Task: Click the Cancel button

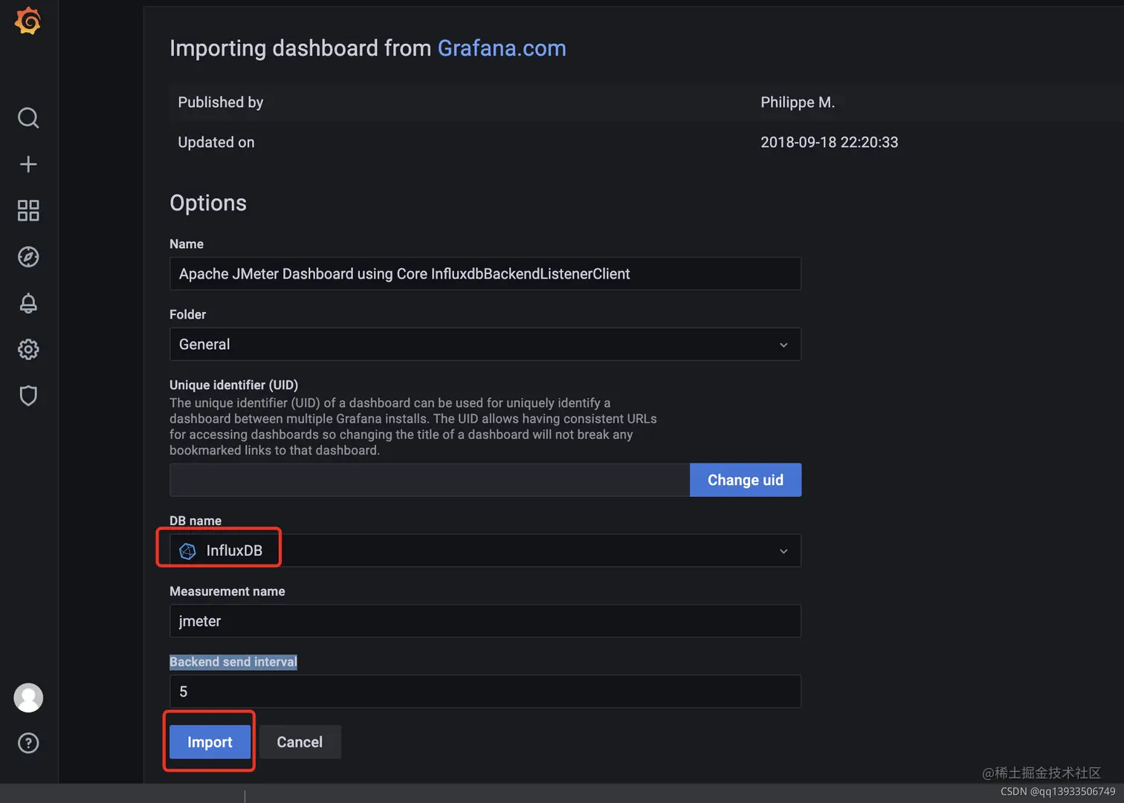Action: (x=300, y=742)
